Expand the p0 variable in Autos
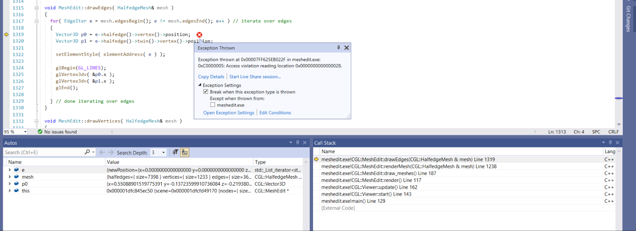This screenshot has width=636, height=231. (10, 184)
